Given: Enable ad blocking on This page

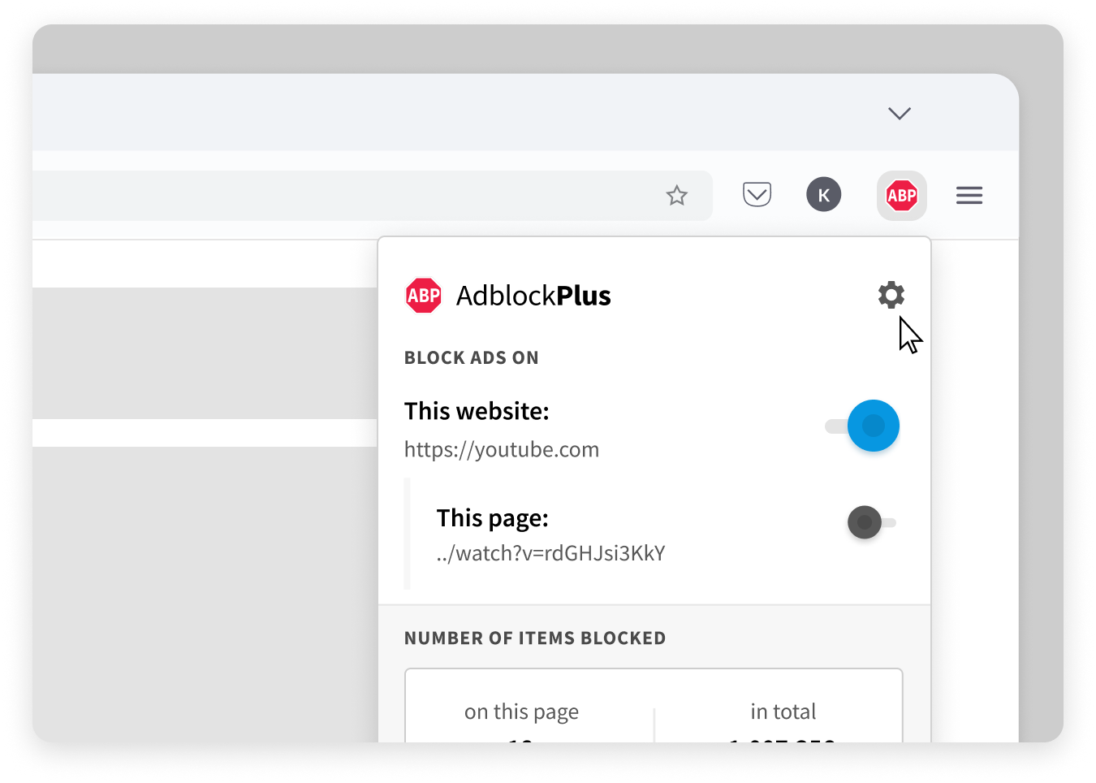Looking at the screenshot, I should point(865,522).
